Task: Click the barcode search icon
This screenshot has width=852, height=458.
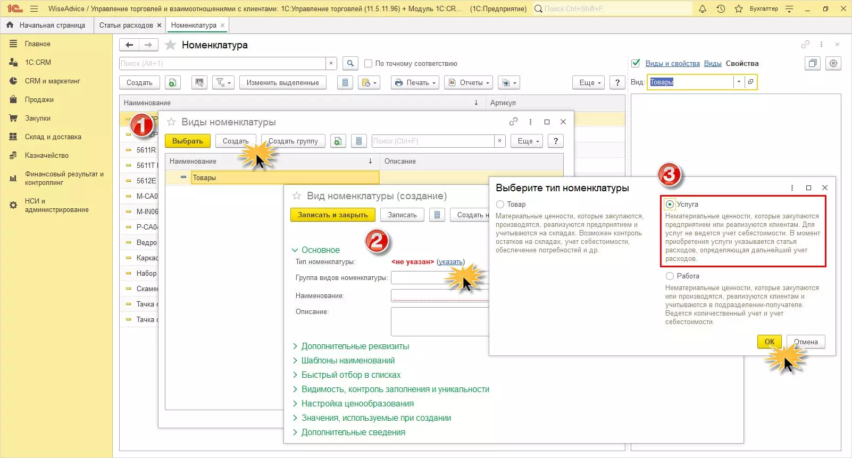Action: pos(199,82)
